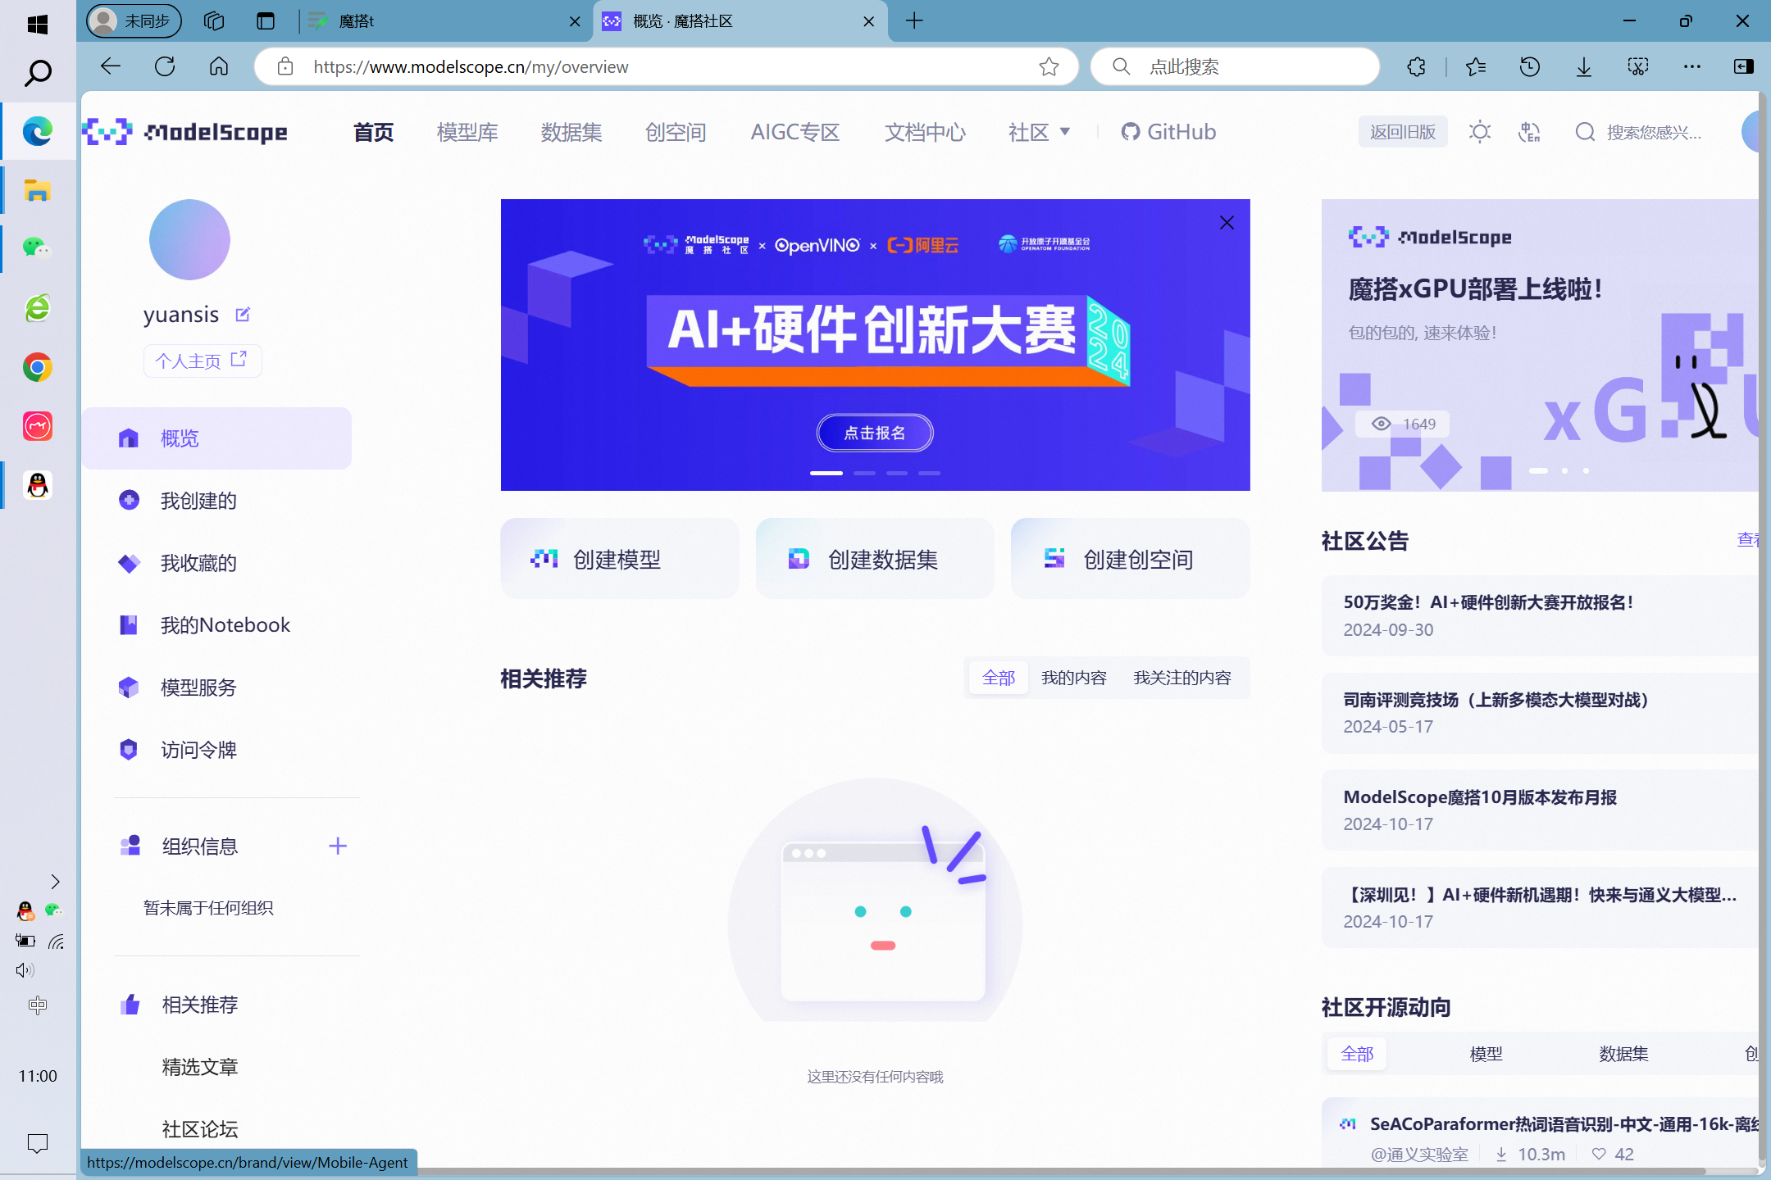Click 创建数据集 card

[875, 559]
